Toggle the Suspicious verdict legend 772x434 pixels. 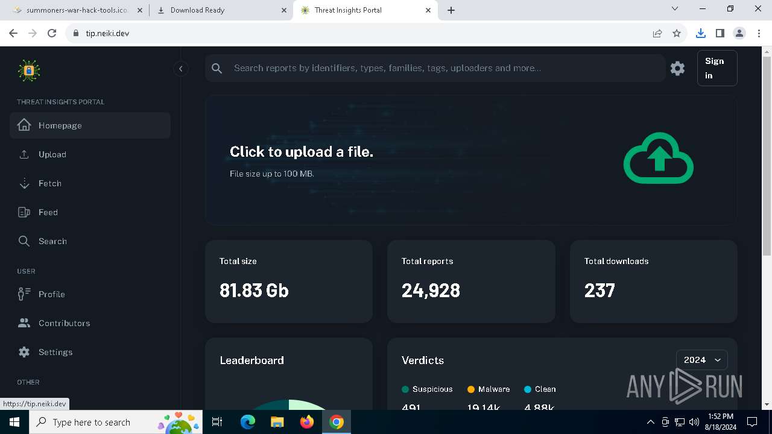[427, 389]
